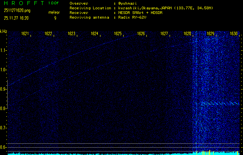
Task: Click the kHz axis unit label
Action: point(3,31)
